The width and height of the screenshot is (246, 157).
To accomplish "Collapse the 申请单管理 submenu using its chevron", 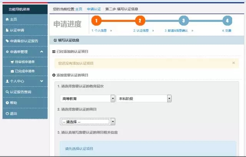I will pos(42,51).
